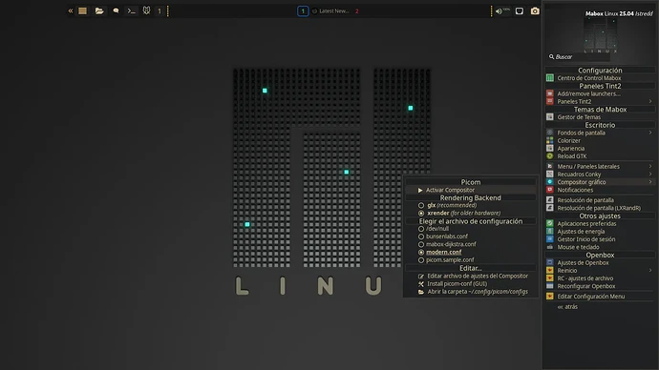Expand Menu / Paneles laterales submenu arrow

coord(650,166)
